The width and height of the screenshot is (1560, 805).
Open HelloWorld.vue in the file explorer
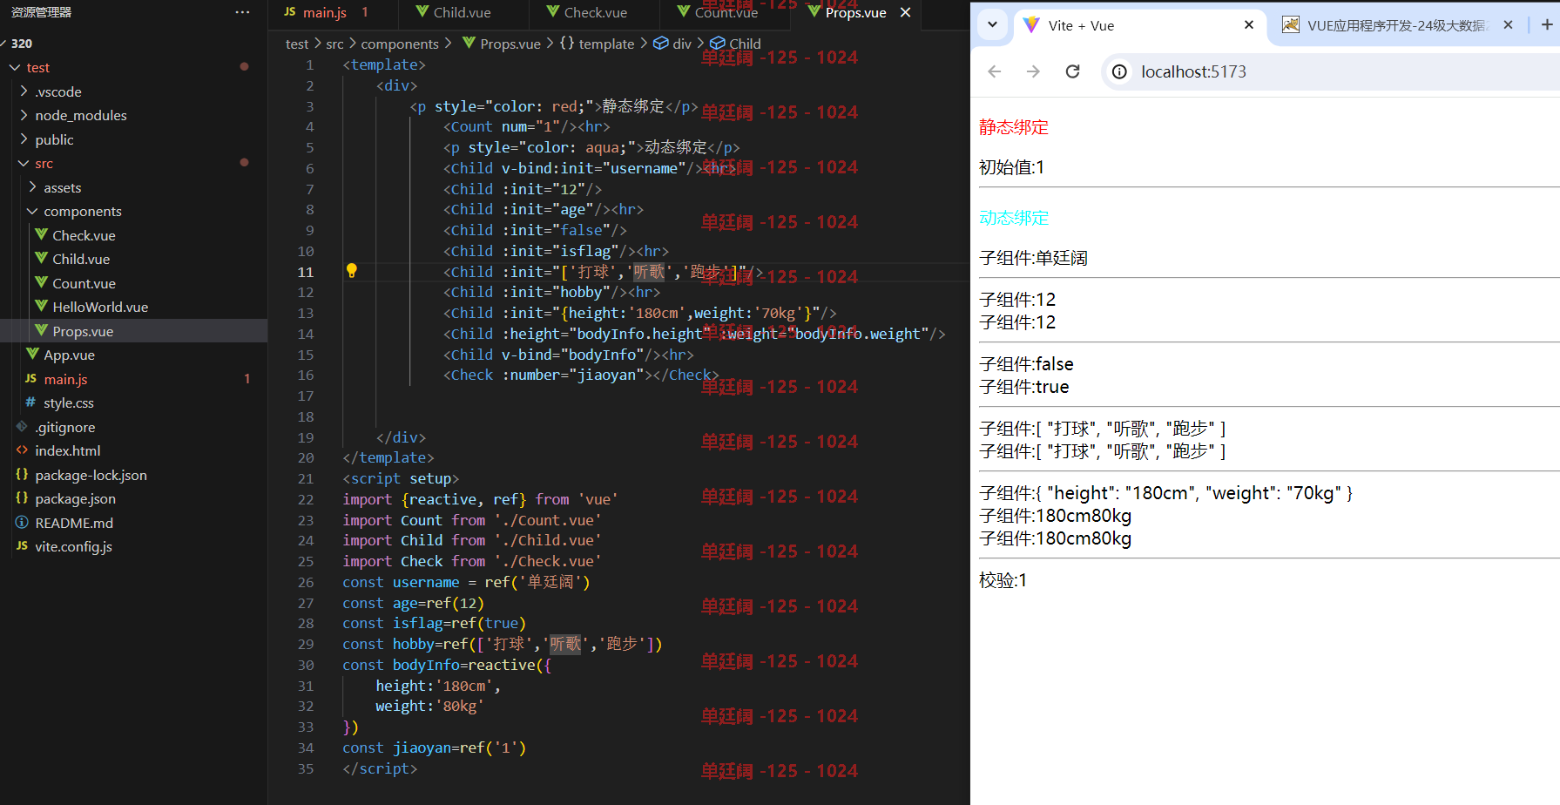tap(133, 307)
